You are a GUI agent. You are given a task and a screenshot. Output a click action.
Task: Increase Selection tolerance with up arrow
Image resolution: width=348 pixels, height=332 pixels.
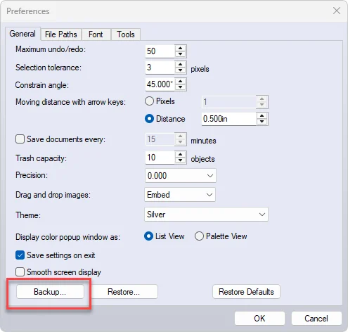(x=180, y=65)
